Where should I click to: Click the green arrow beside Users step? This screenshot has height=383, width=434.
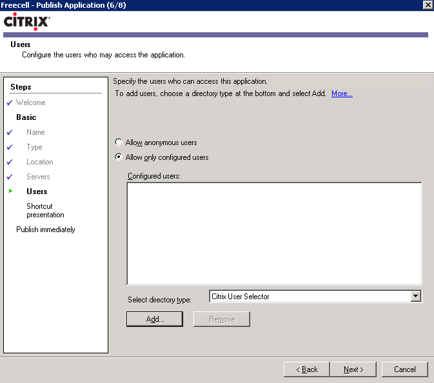pyautogui.click(x=10, y=191)
